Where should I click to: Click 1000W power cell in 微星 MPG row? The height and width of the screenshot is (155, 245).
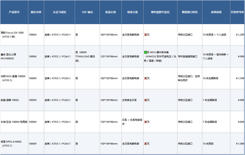pyautogui.click(x=36, y=144)
